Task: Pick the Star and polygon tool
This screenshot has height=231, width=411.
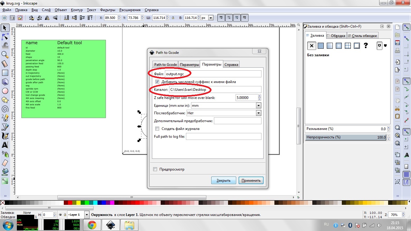Action: click(x=5, y=100)
